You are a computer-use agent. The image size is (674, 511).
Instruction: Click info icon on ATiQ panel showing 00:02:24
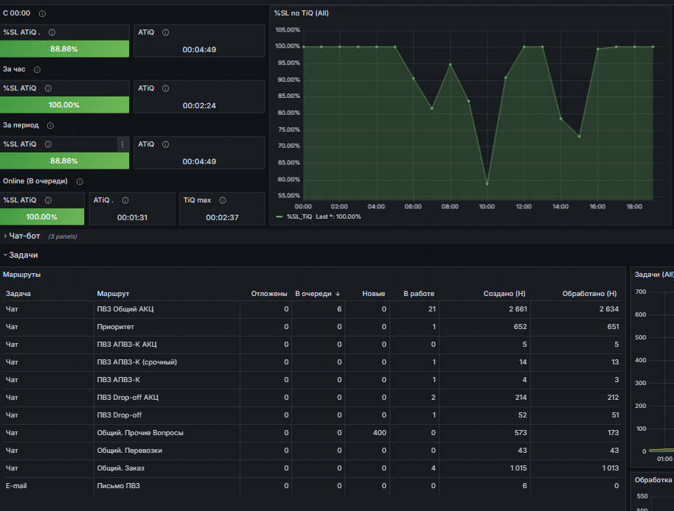click(165, 88)
